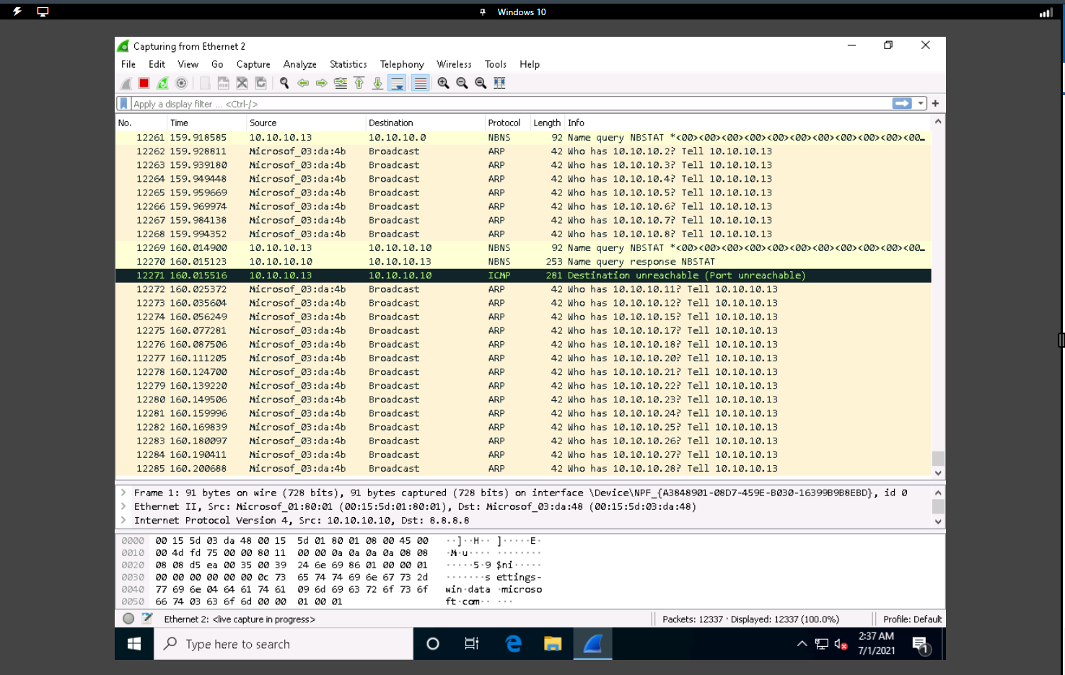Open the Analyze menu
This screenshot has width=1065, height=675.
click(300, 64)
